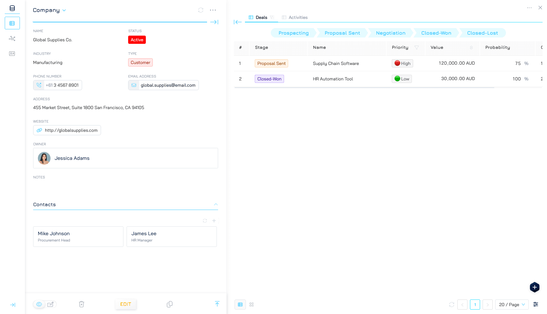Click the link icon beside website URL
547x314 pixels.
(39, 130)
